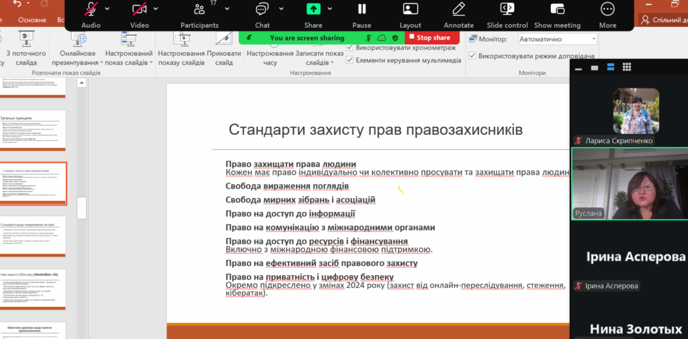Image resolution: width=688 pixels, height=339 pixels.
Task: Open the Annotate pencil tool
Action: tap(459, 9)
